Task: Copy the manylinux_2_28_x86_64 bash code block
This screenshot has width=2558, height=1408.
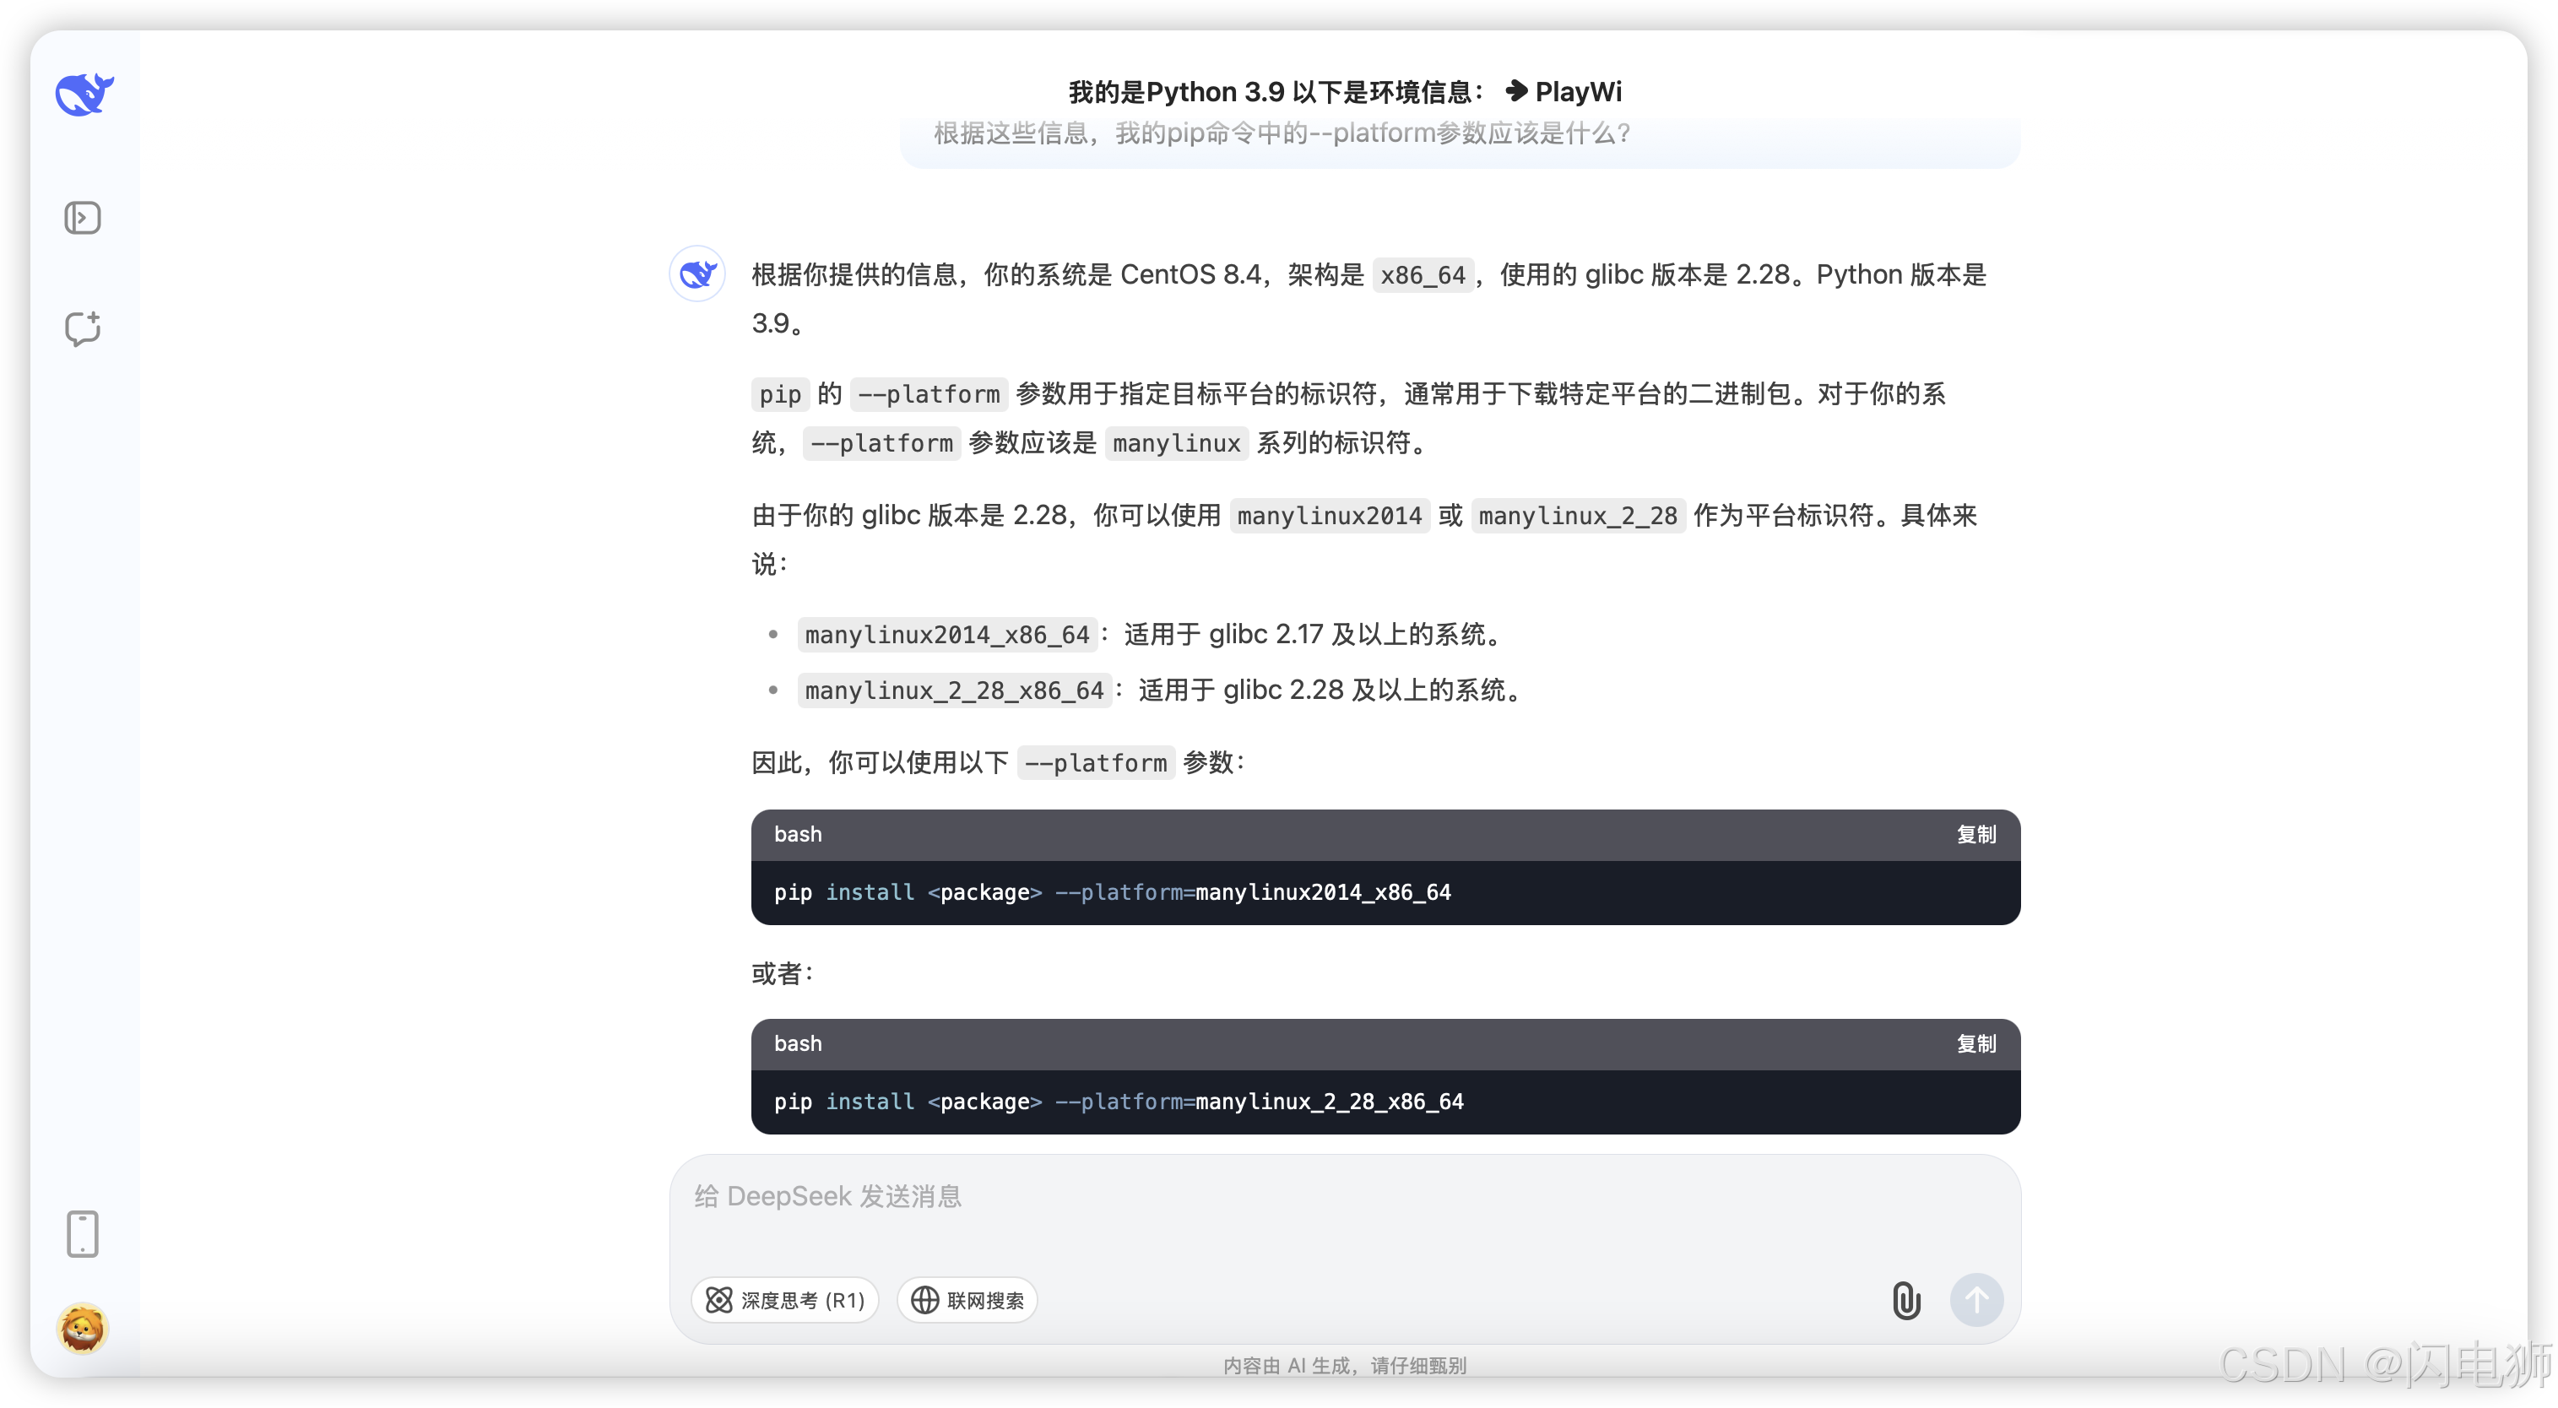Action: pyautogui.click(x=1975, y=1043)
